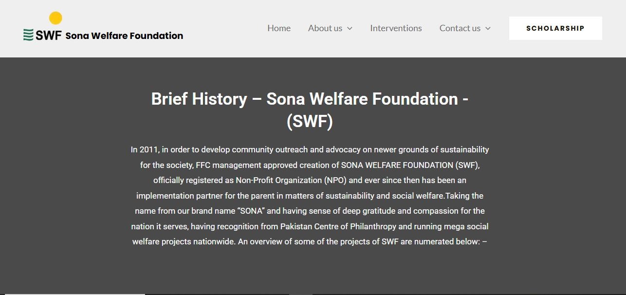
Task: Select Interventions in the navigation menu
Action: [396, 28]
